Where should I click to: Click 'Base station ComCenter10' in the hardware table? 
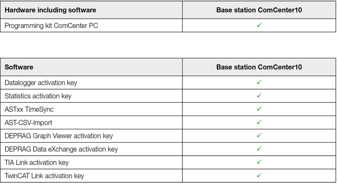tap(259, 10)
